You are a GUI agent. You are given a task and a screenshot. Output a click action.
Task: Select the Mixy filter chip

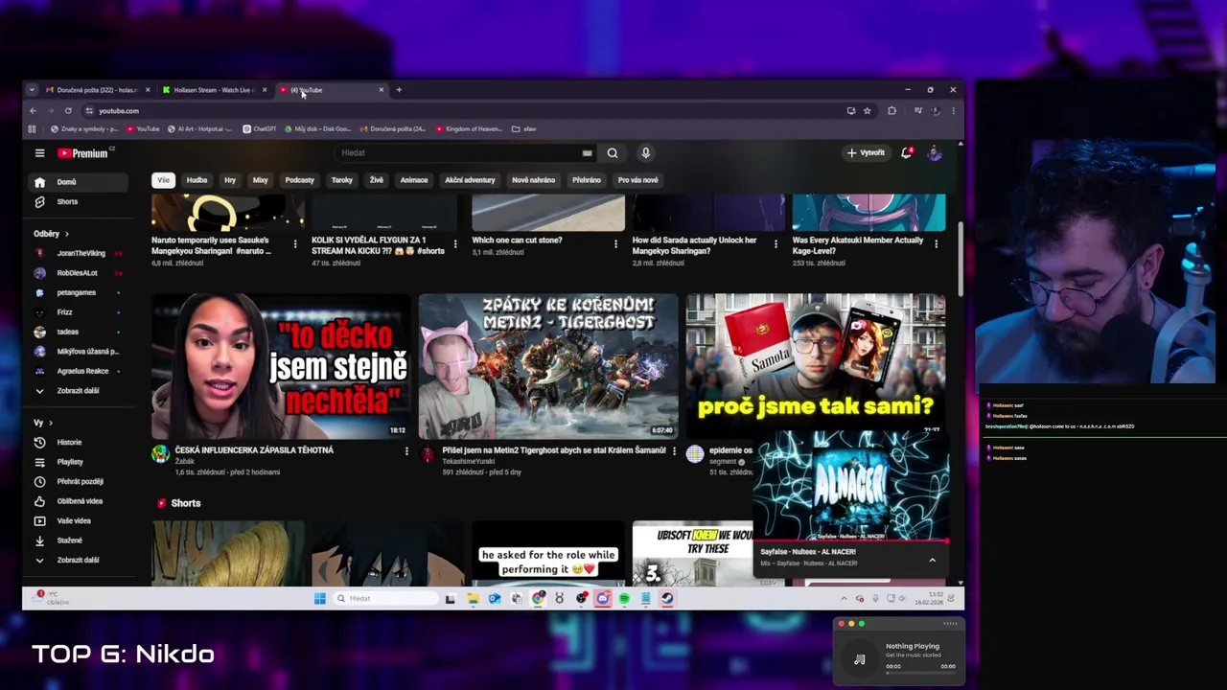tap(260, 180)
